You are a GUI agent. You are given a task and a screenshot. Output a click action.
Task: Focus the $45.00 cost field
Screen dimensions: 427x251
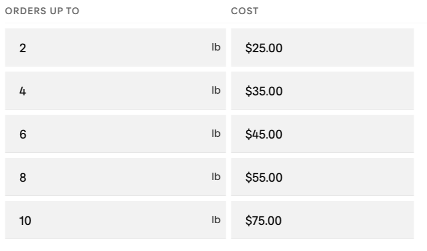(x=323, y=133)
